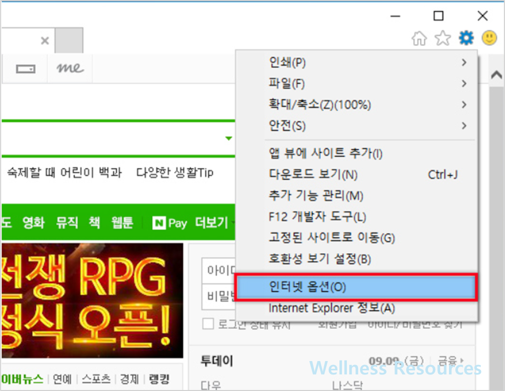Open 인터넷 옵션(O)
The image size is (505, 391).
356,287
